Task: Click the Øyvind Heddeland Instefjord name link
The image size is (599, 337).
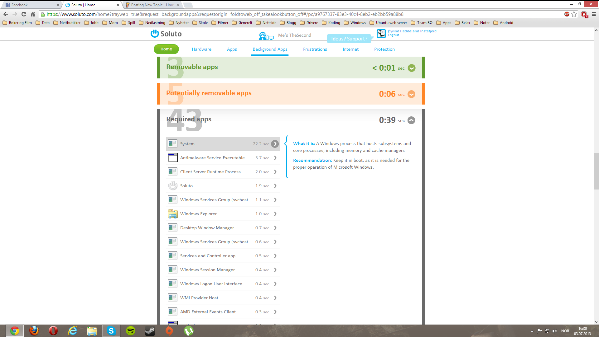Action: pos(412,31)
